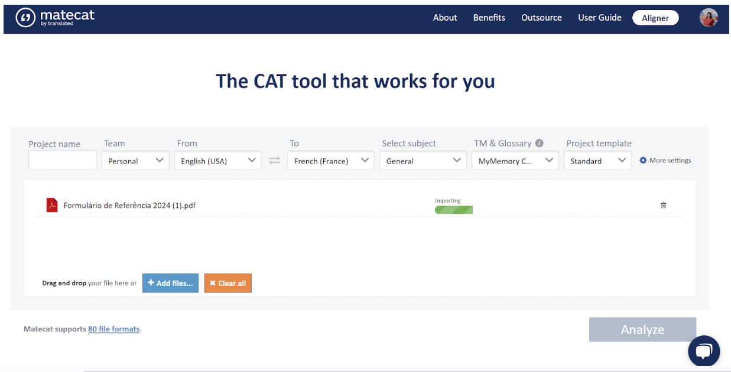This screenshot has width=731, height=372.
Task: Open the From language dropdown
Action: [x=217, y=161]
